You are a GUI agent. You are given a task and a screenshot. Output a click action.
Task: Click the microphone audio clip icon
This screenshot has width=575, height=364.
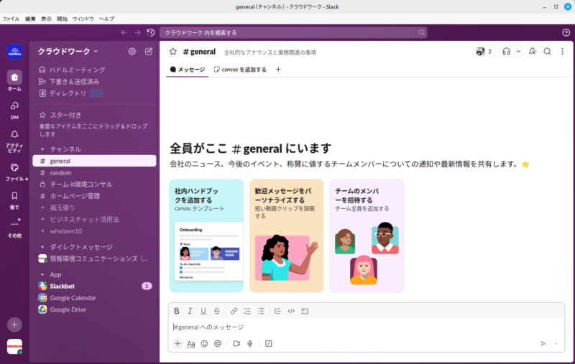tap(249, 344)
